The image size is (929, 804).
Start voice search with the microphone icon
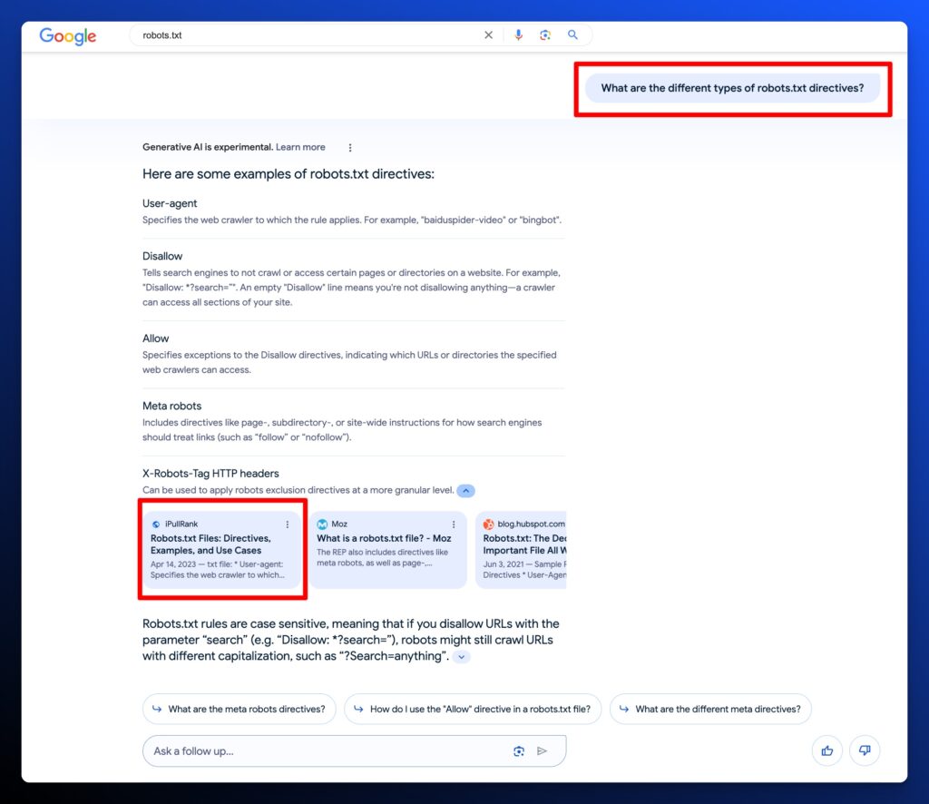[x=518, y=35]
